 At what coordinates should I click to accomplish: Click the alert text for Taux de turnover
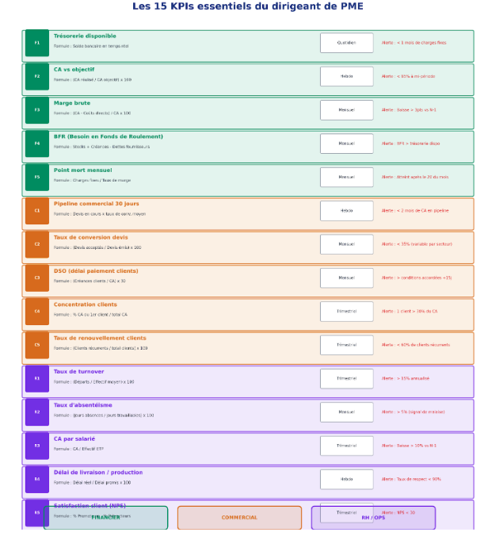click(405, 379)
